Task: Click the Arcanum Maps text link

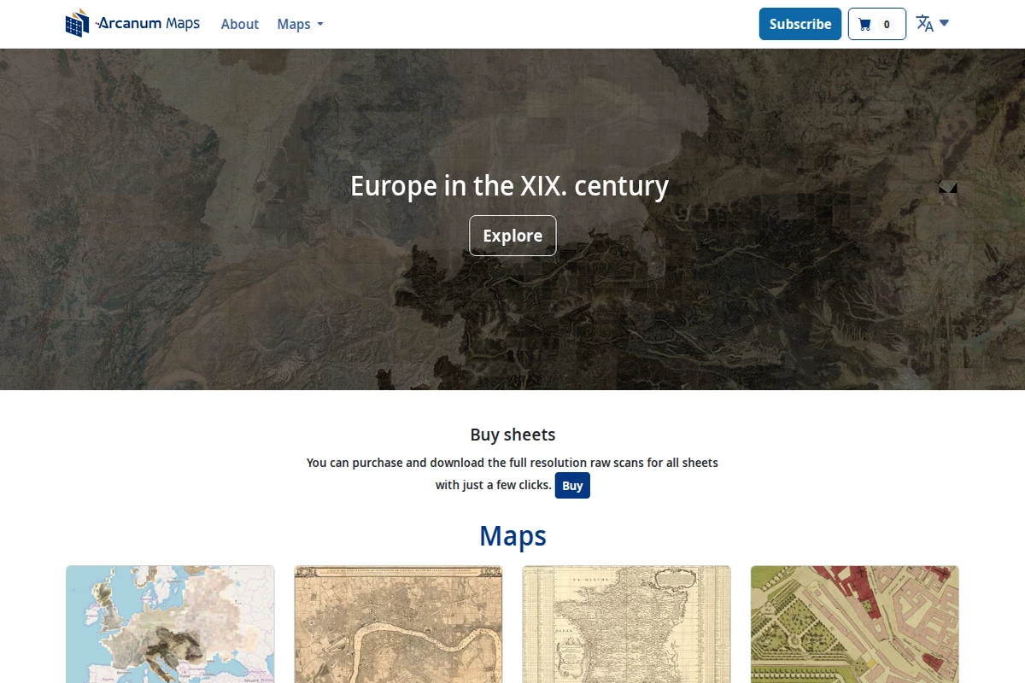Action: (147, 23)
